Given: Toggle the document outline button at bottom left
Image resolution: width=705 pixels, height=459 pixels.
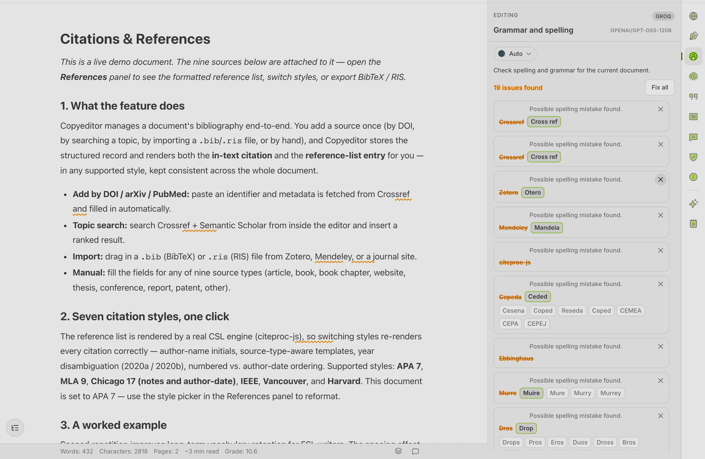Looking at the screenshot, I should coord(15,428).
